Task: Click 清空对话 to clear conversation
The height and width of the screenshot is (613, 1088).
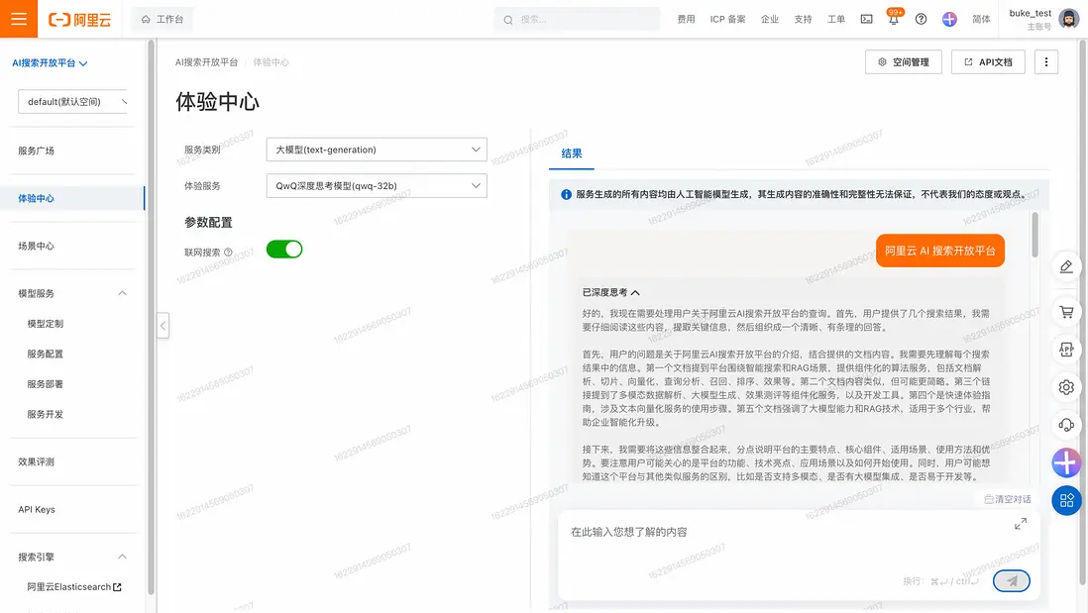Action: (x=1008, y=499)
